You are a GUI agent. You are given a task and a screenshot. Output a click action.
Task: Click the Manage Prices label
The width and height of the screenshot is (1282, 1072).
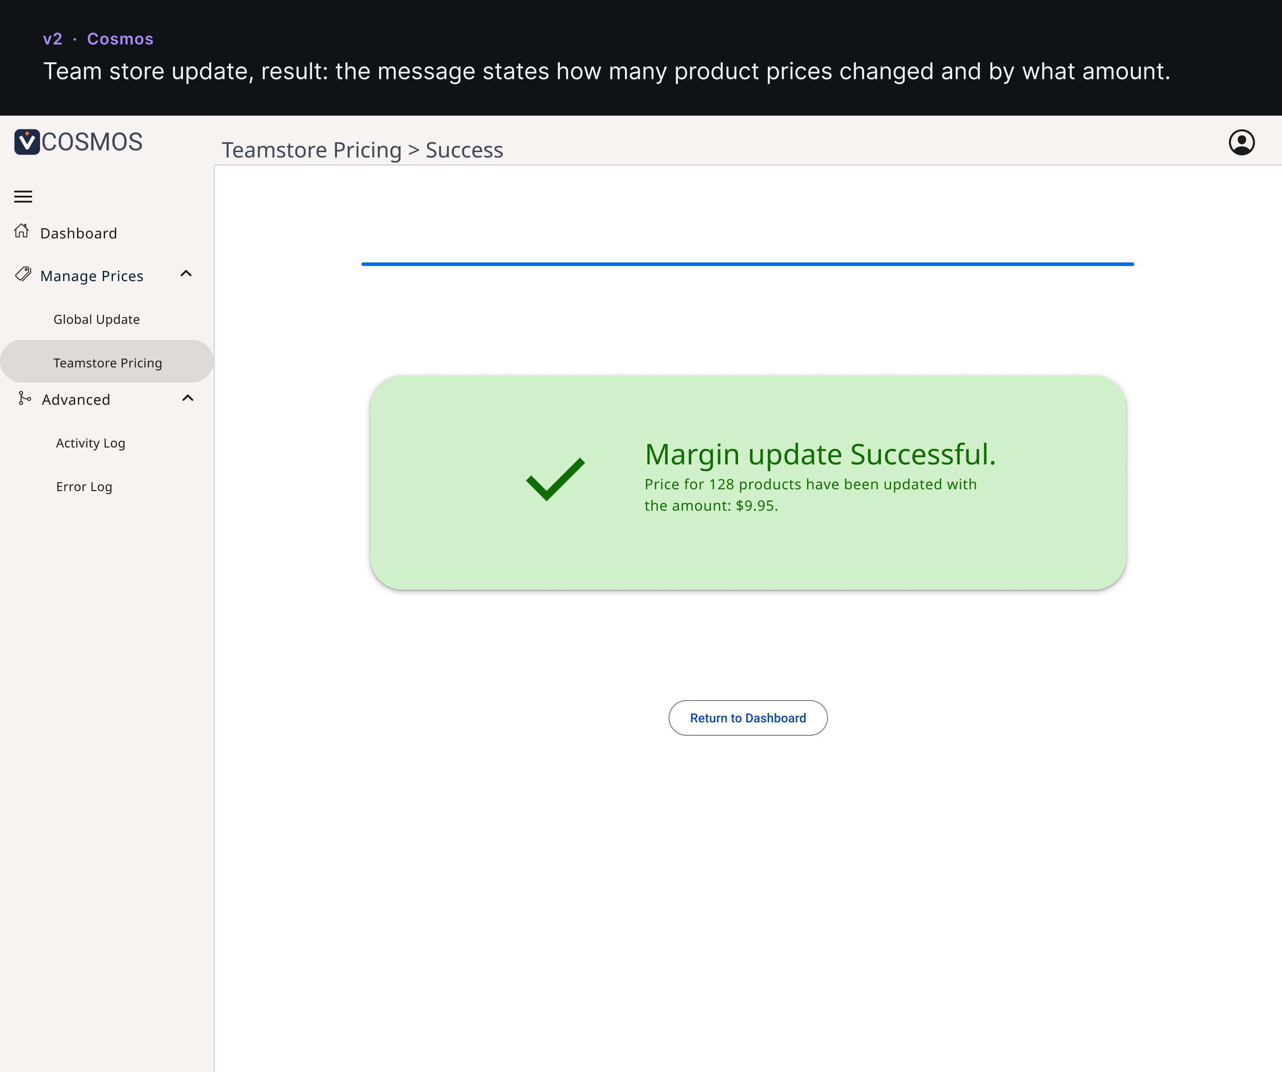[92, 276]
